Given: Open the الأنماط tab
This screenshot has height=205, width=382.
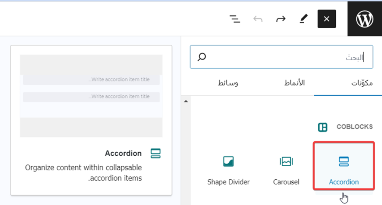Looking at the screenshot, I should click(x=294, y=83).
